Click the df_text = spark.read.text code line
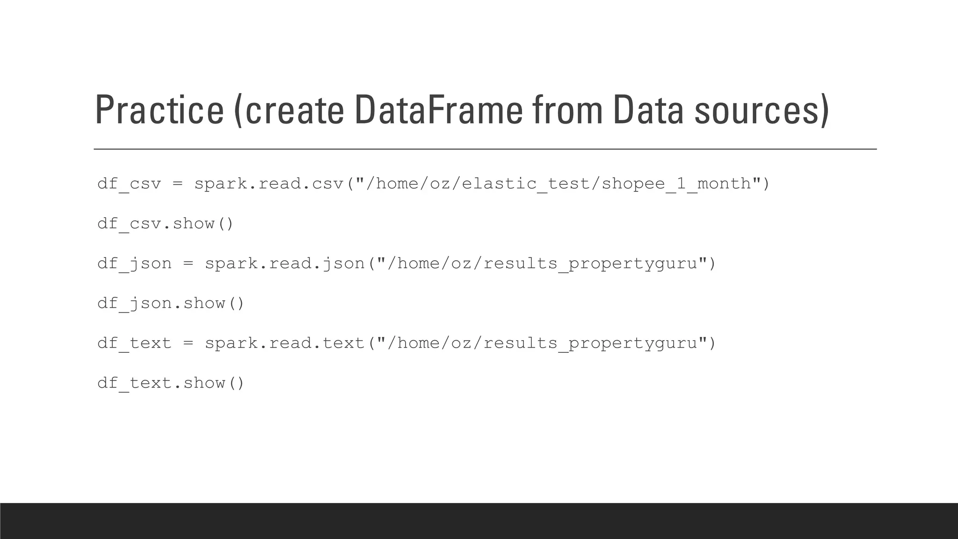 pos(406,343)
